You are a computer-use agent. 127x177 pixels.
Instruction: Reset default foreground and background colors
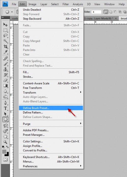coord(3,147)
